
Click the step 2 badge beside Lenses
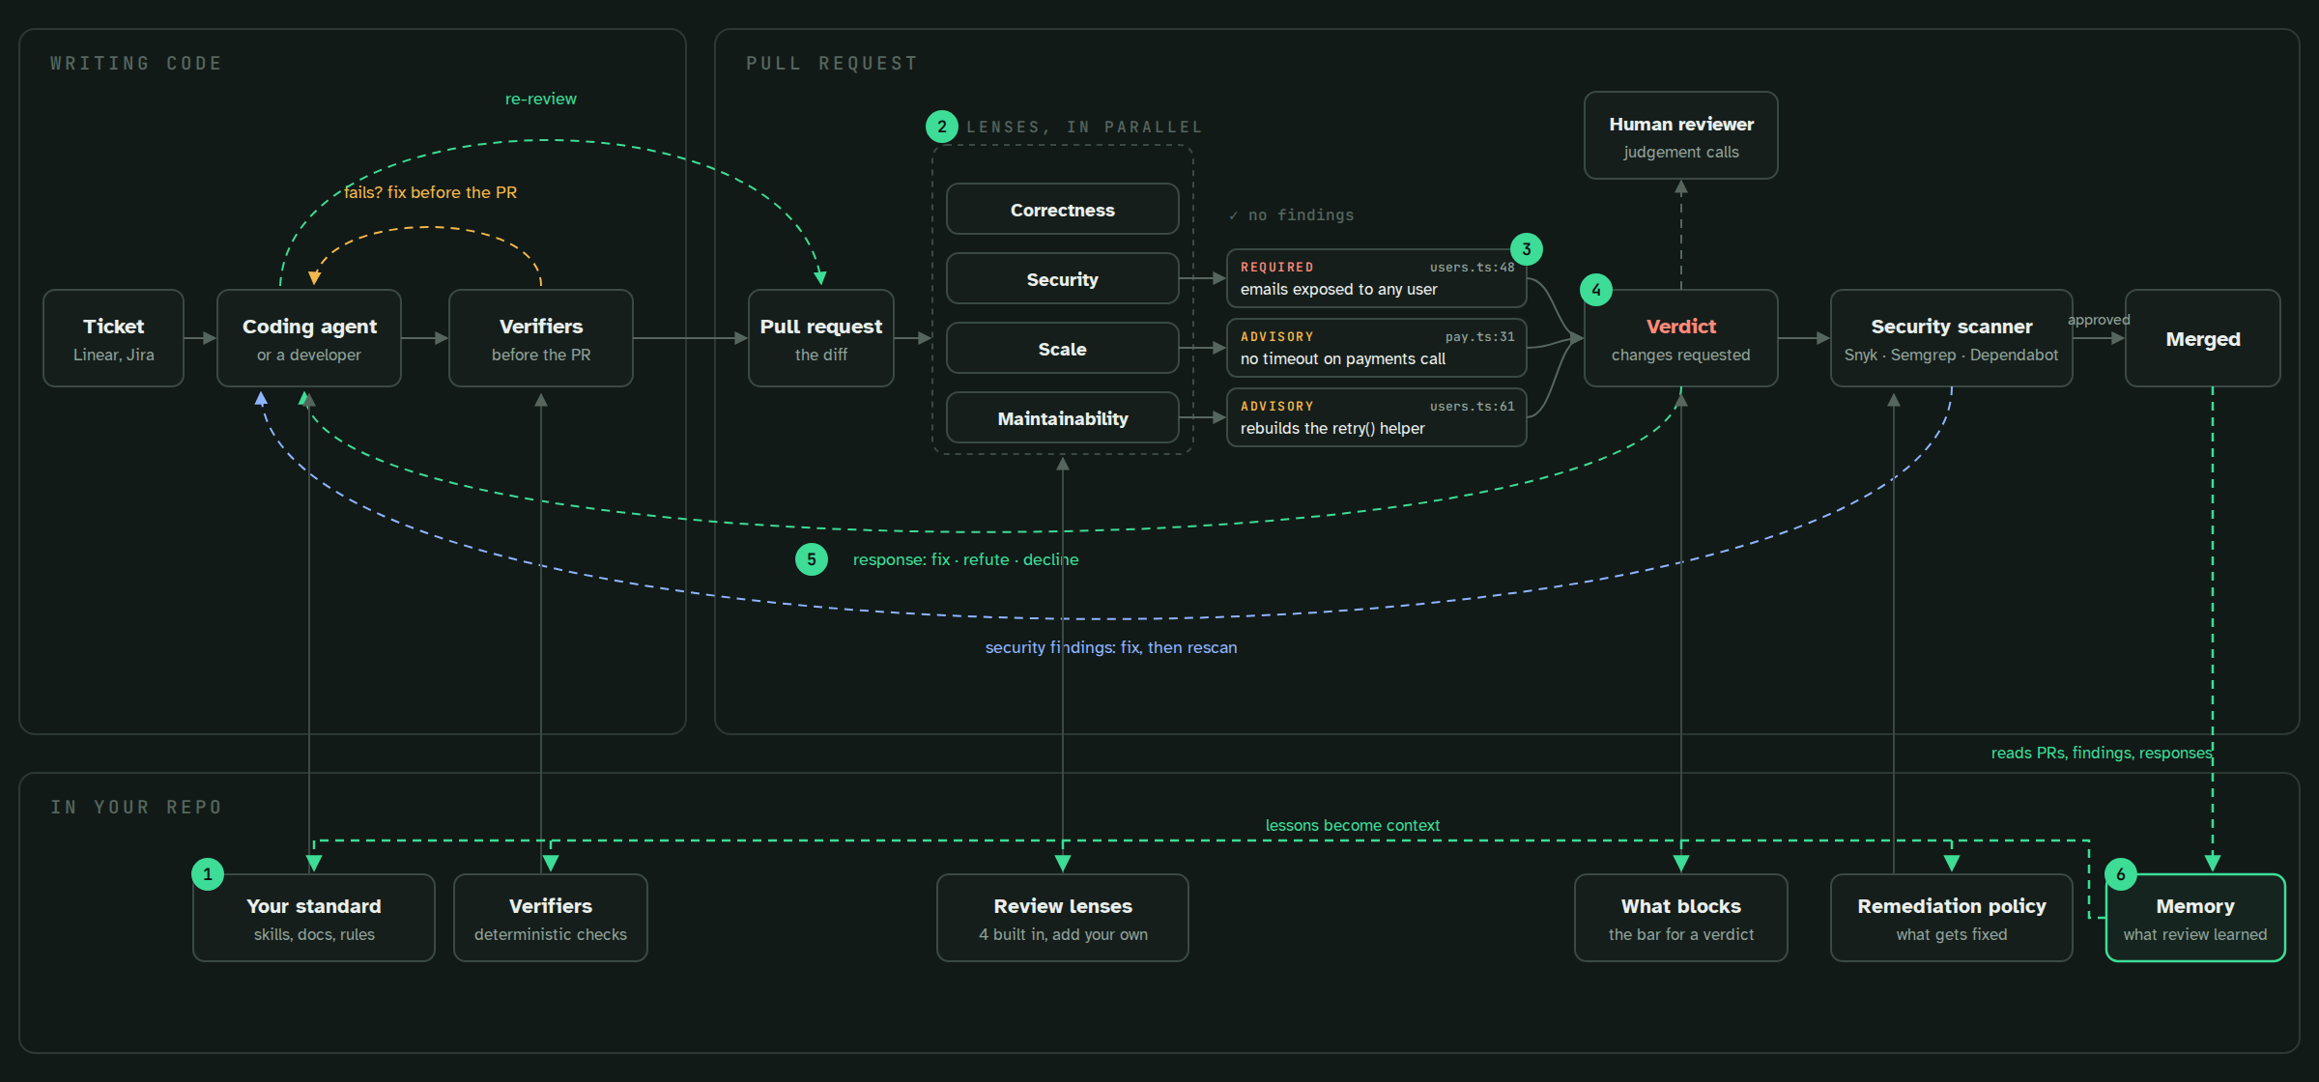point(942,127)
